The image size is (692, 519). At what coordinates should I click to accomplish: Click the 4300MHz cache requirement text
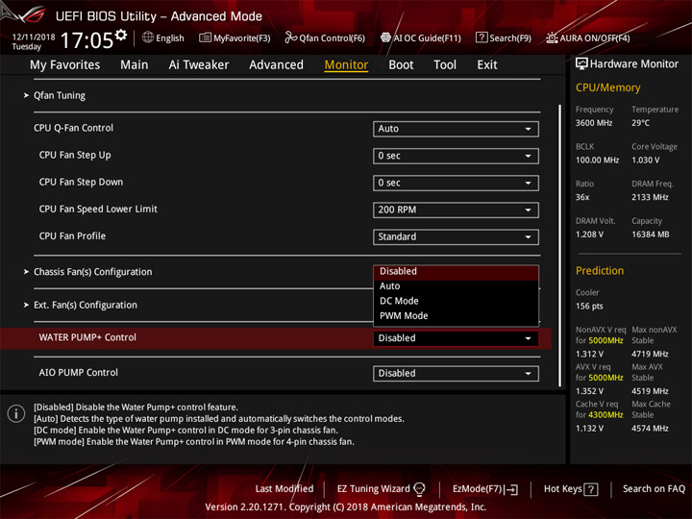605,415
